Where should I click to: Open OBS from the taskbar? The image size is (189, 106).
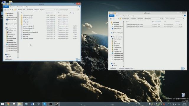point(50,104)
